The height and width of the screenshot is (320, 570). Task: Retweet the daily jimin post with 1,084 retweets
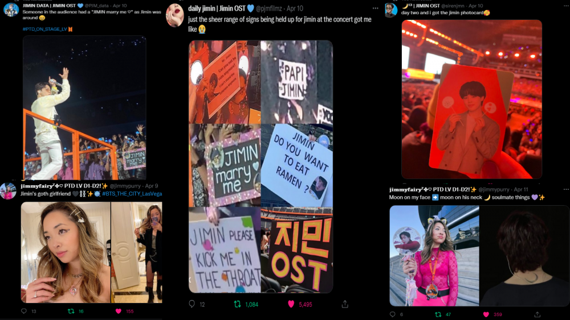click(237, 304)
